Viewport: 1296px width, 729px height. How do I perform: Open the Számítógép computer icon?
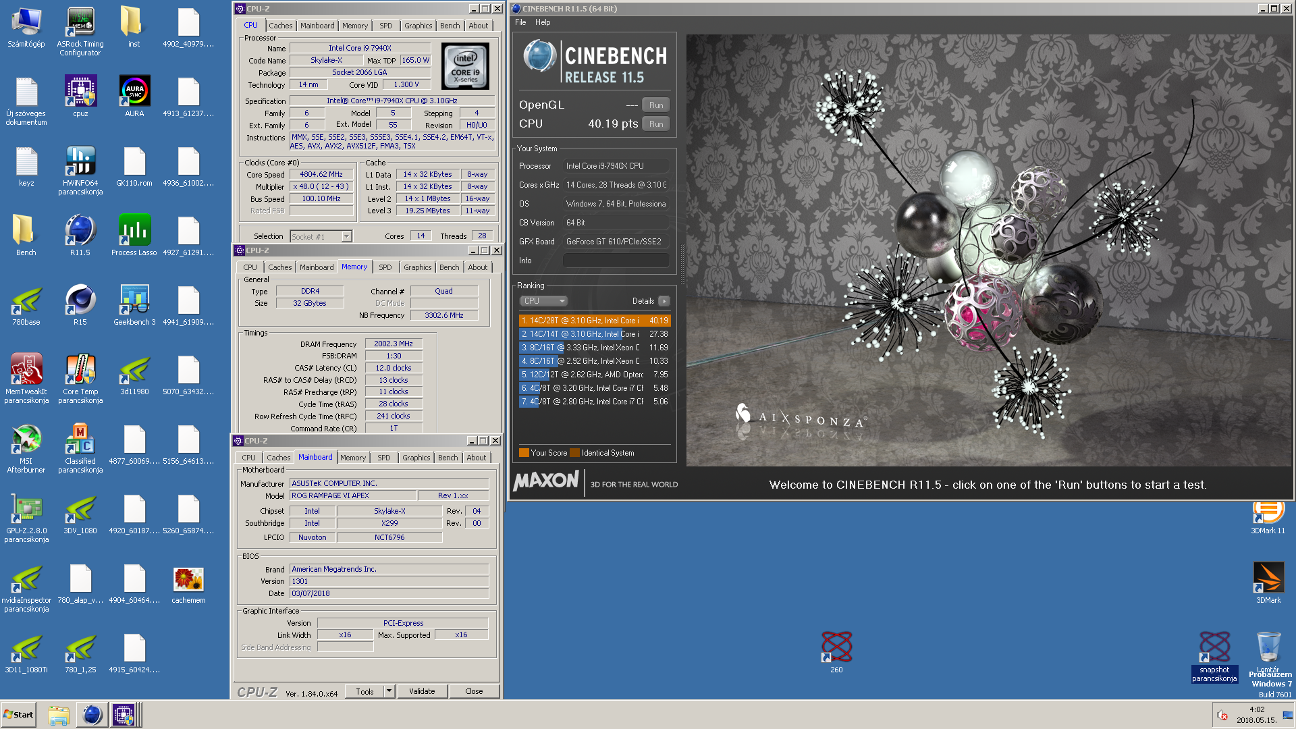click(x=26, y=27)
